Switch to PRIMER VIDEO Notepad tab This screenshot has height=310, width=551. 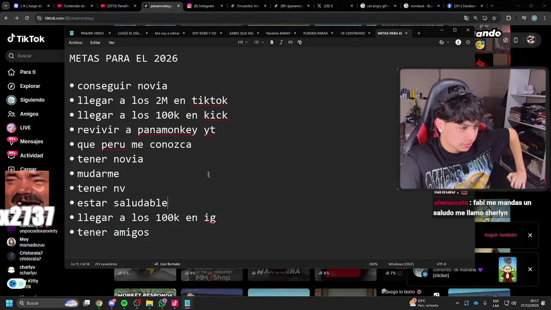[92, 33]
